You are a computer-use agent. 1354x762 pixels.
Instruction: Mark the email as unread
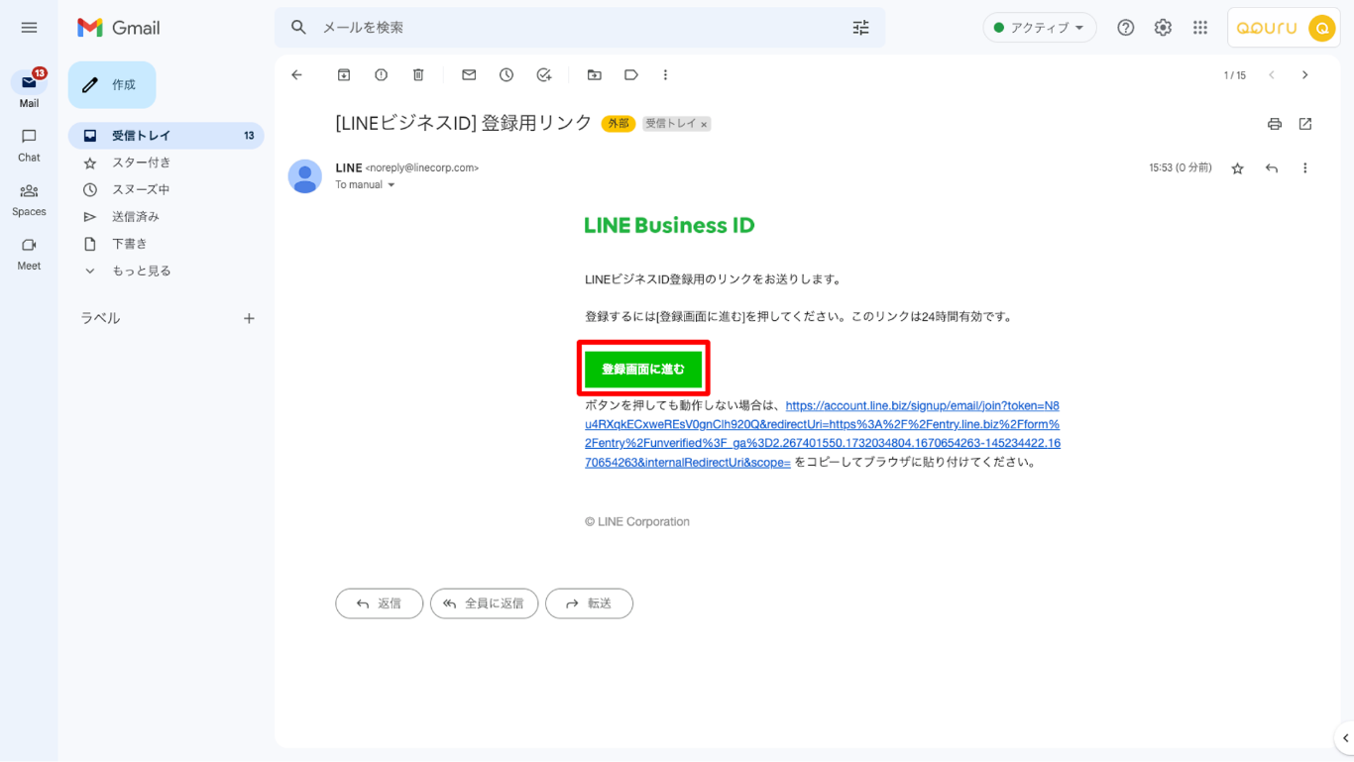pos(469,75)
